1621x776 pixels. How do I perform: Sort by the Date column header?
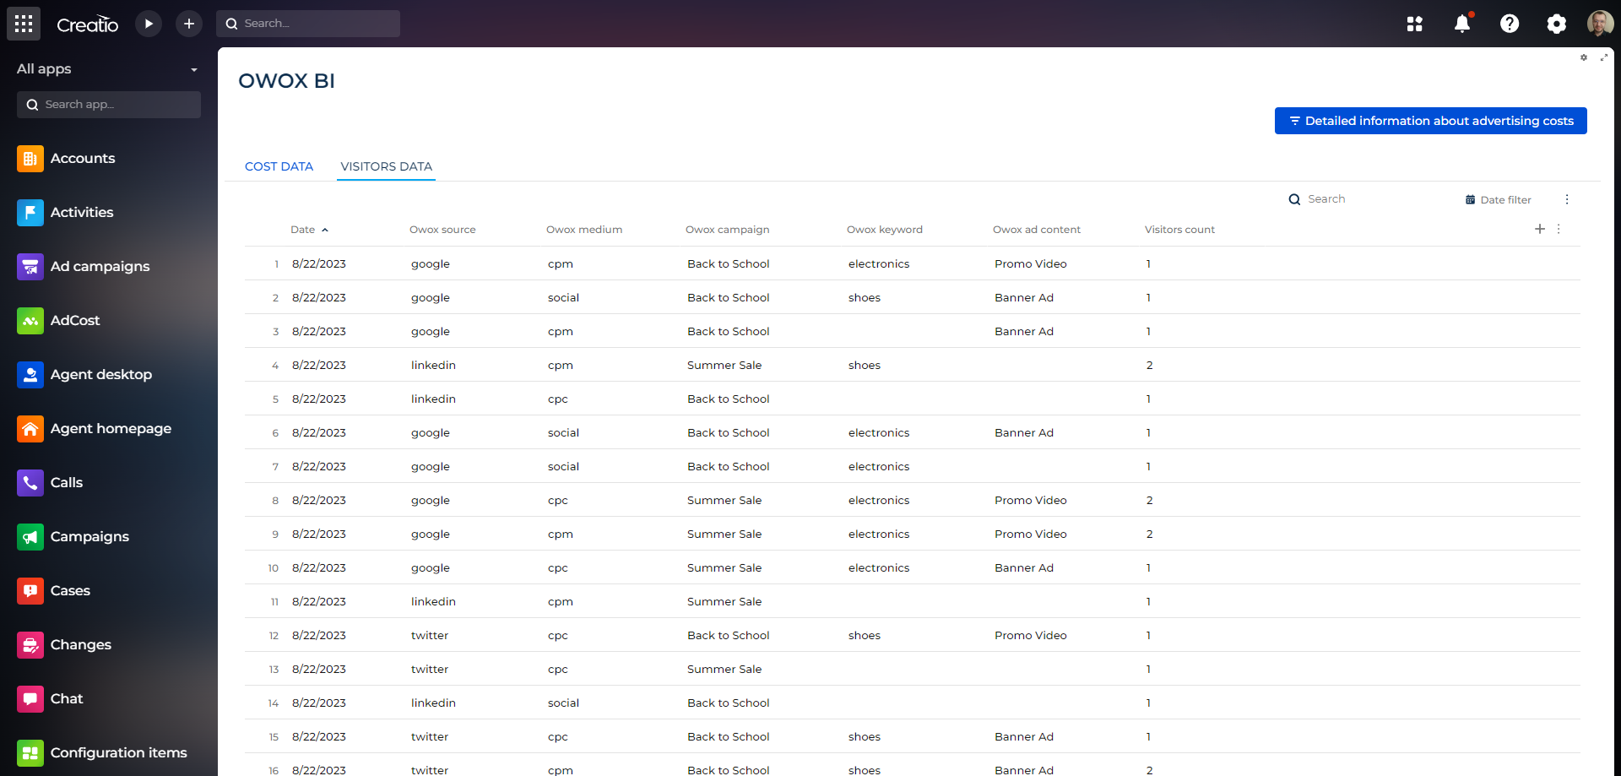(303, 230)
